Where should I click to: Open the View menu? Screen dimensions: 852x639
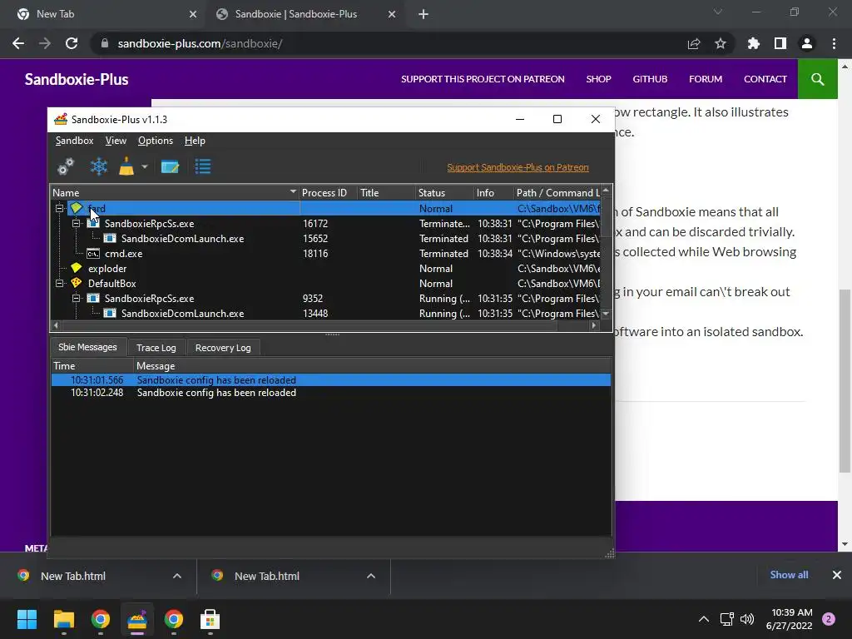(116, 141)
